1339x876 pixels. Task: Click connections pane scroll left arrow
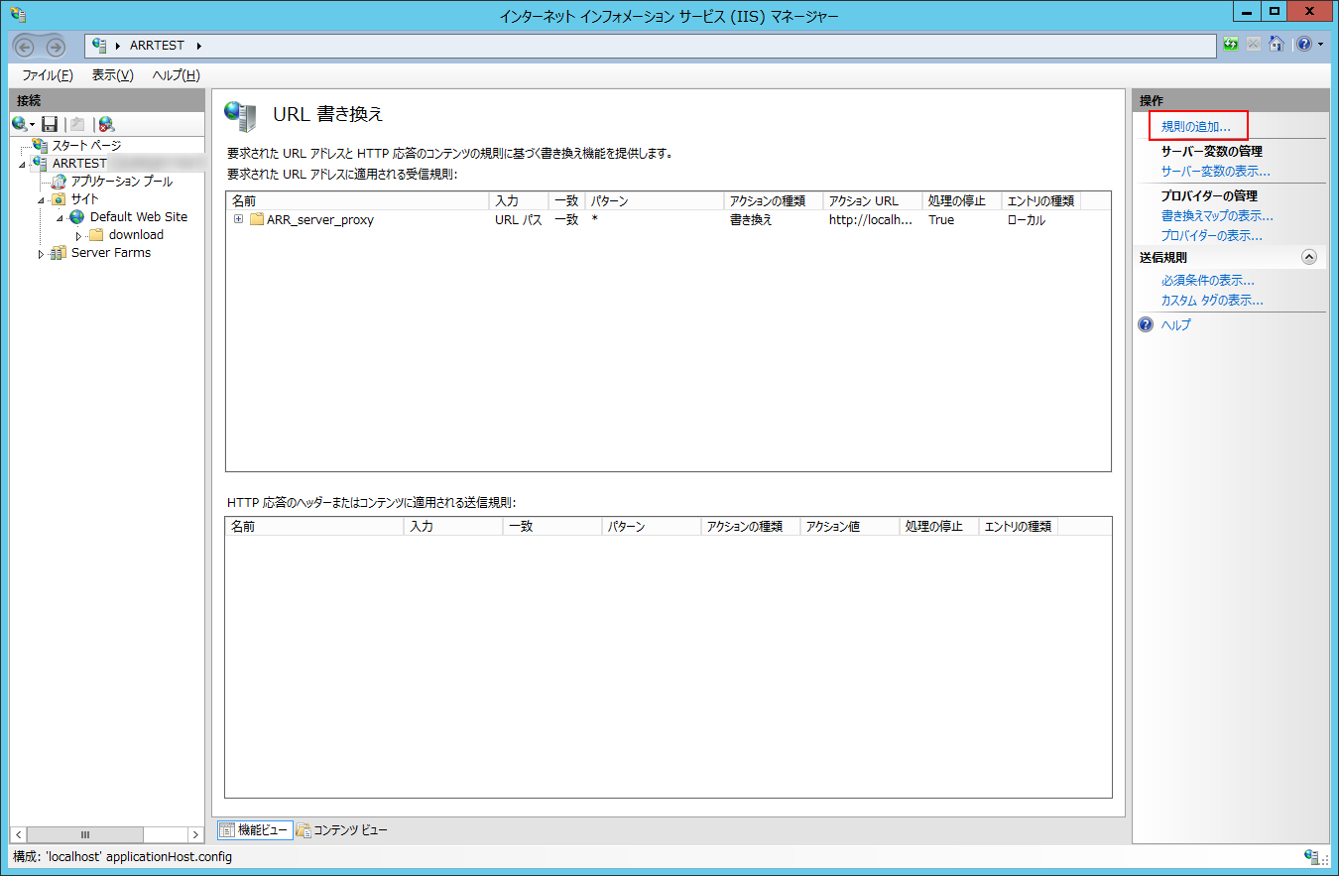click(x=19, y=835)
